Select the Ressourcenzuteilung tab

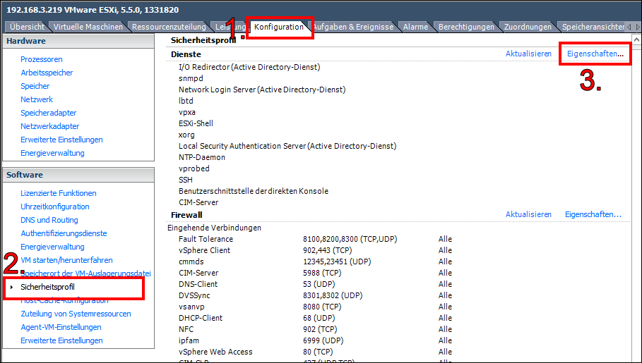click(x=169, y=27)
